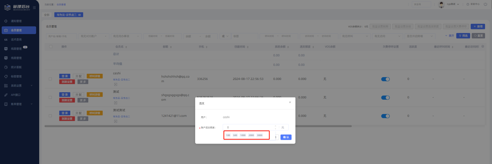This screenshot has width=492, height=164.
Task: Toggle the 欠费停呼 switch for ceshi
Action: pos(385,79)
